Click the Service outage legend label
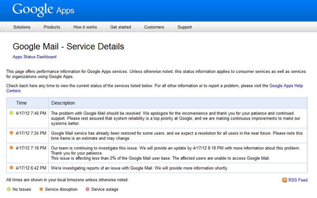 point(105,189)
